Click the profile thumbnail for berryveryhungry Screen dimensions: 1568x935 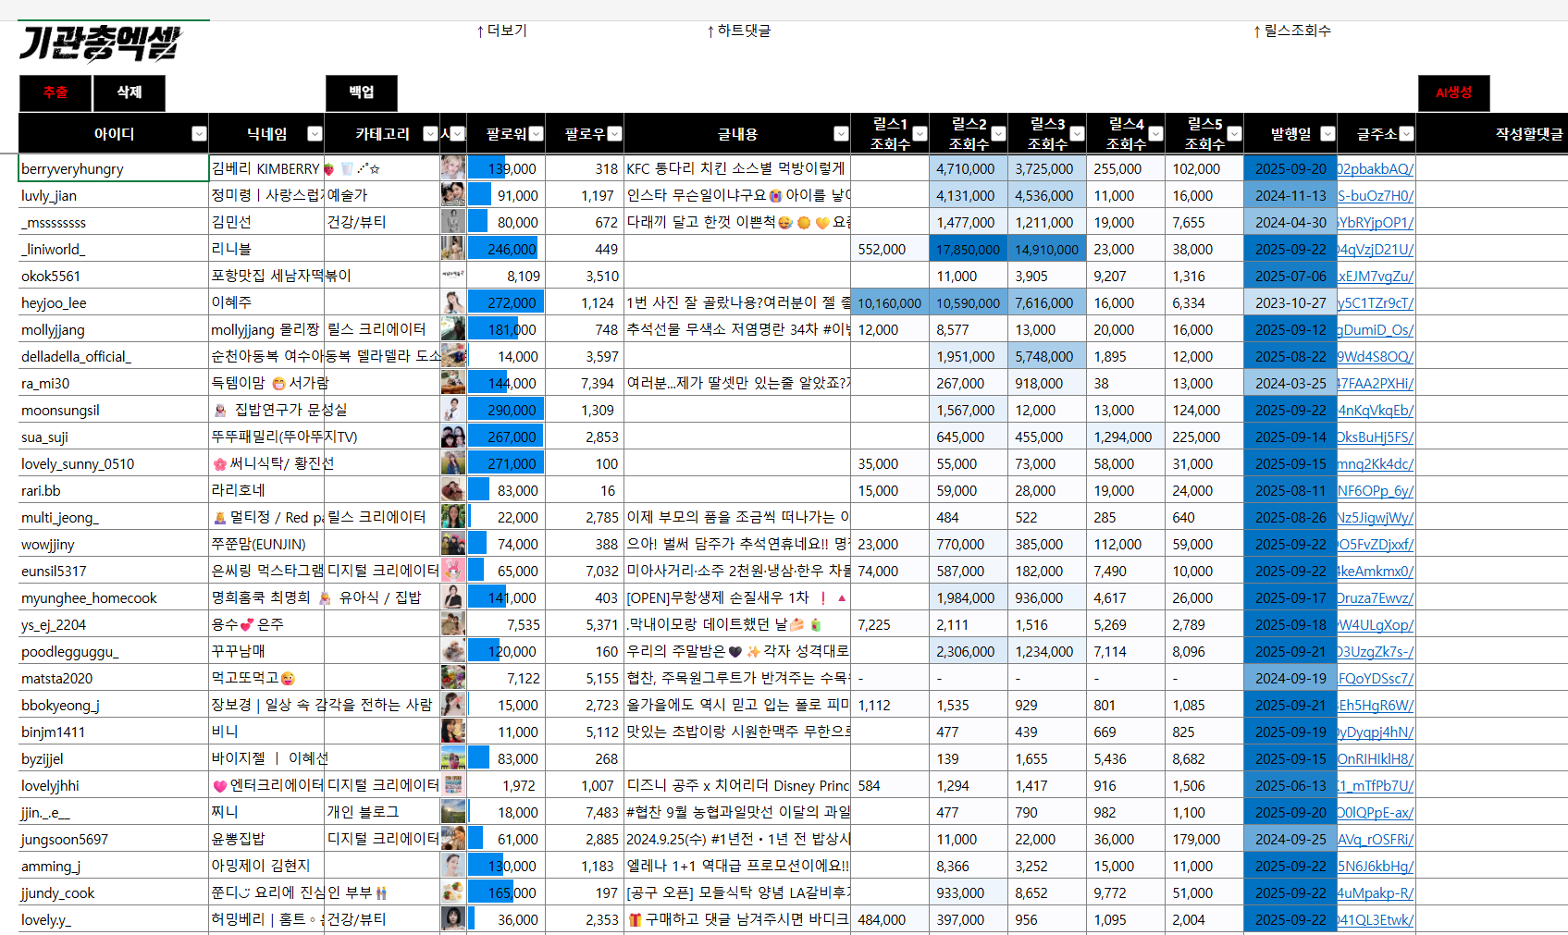[x=453, y=168]
